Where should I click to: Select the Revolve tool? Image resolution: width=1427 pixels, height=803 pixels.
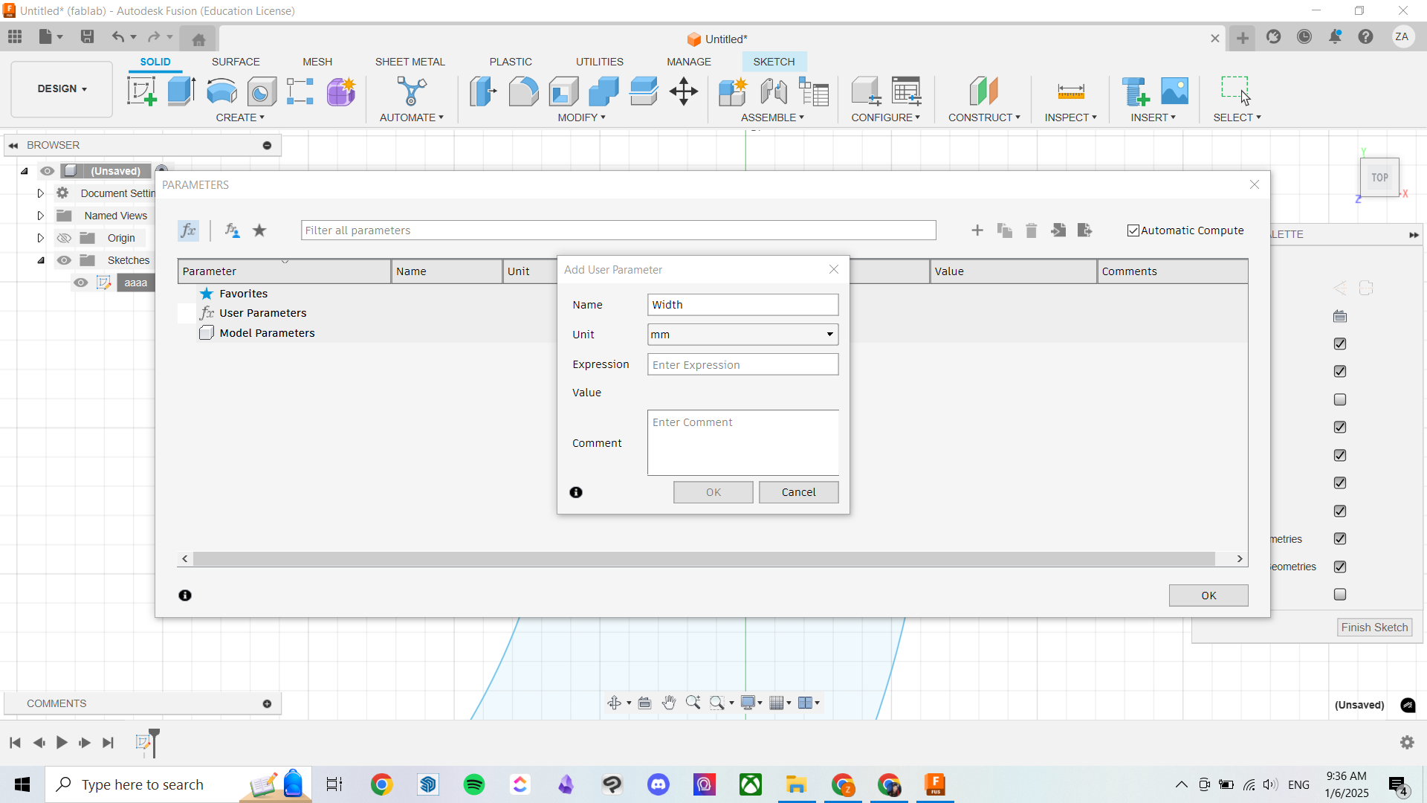tap(221, 91)
